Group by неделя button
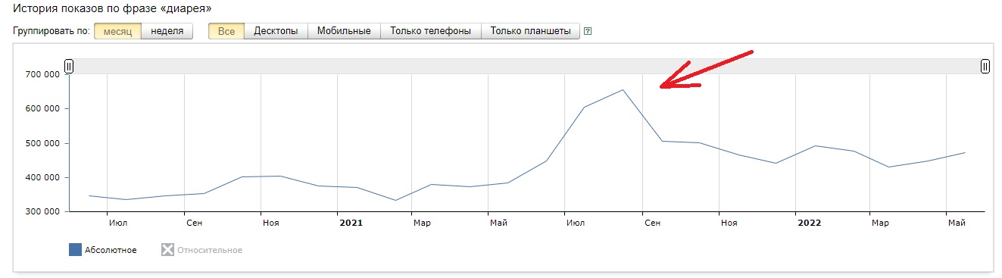The image size is (1002, 278). (167, 31)
